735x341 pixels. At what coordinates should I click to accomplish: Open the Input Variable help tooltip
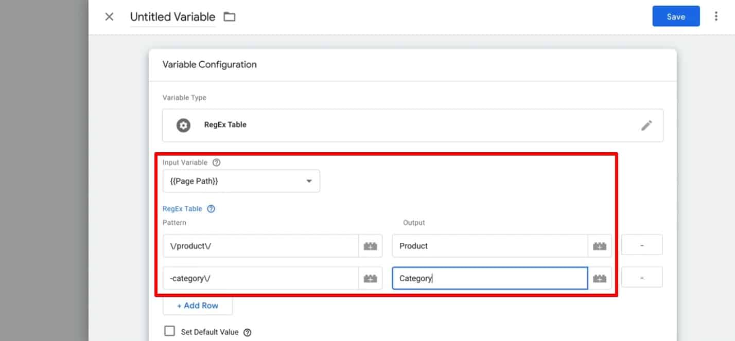click(216, 161)
